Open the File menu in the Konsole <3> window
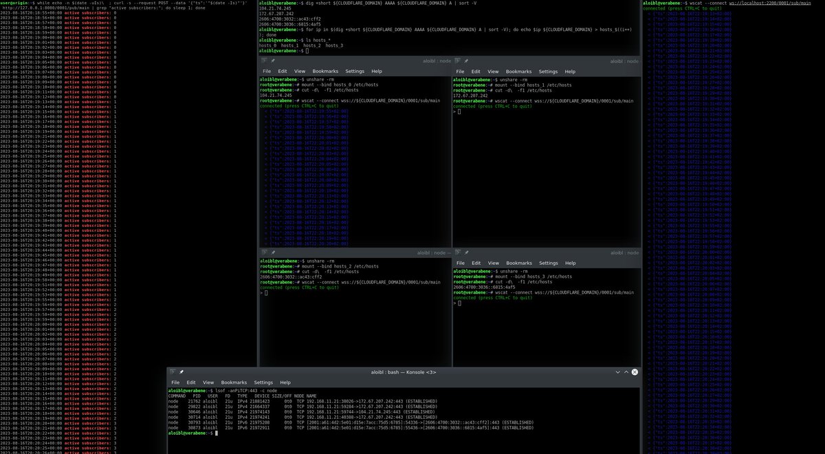Screen dimensions: 825x454 (x=175, y=382)
